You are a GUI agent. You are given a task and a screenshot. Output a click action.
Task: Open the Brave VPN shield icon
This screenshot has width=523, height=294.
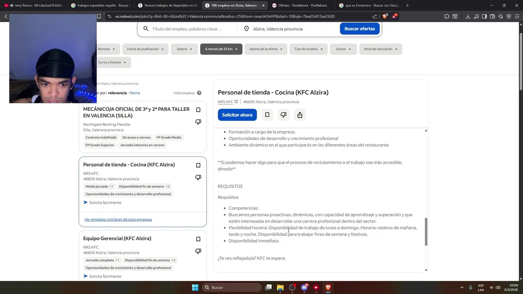pyautogui.click(x=509, y=16)
